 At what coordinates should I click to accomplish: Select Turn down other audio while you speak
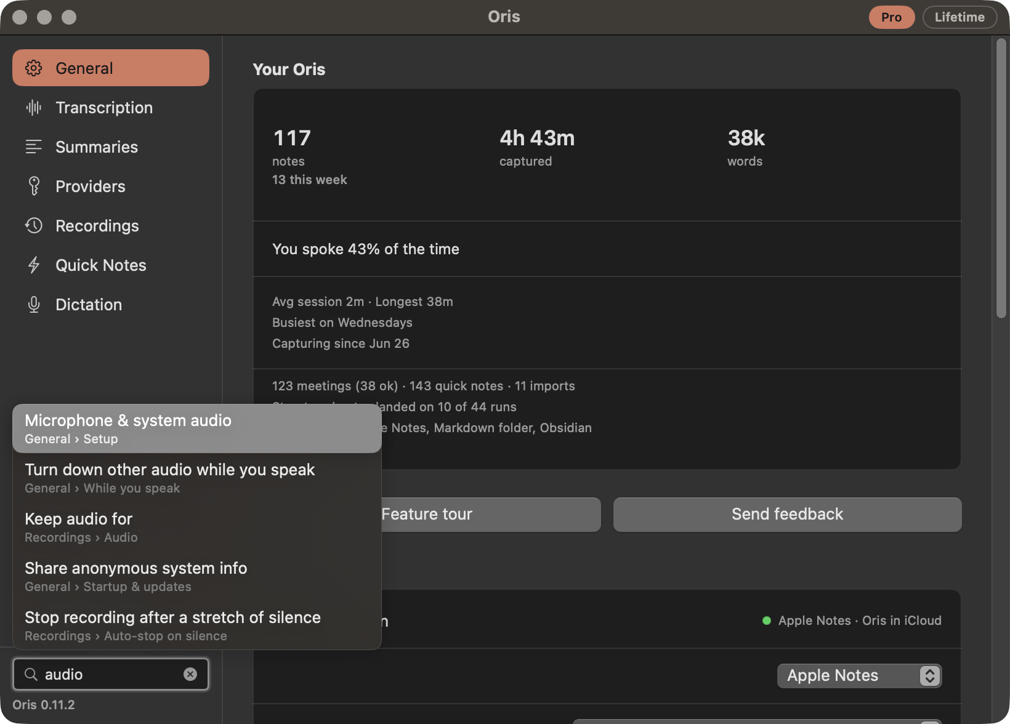point(197,478)
